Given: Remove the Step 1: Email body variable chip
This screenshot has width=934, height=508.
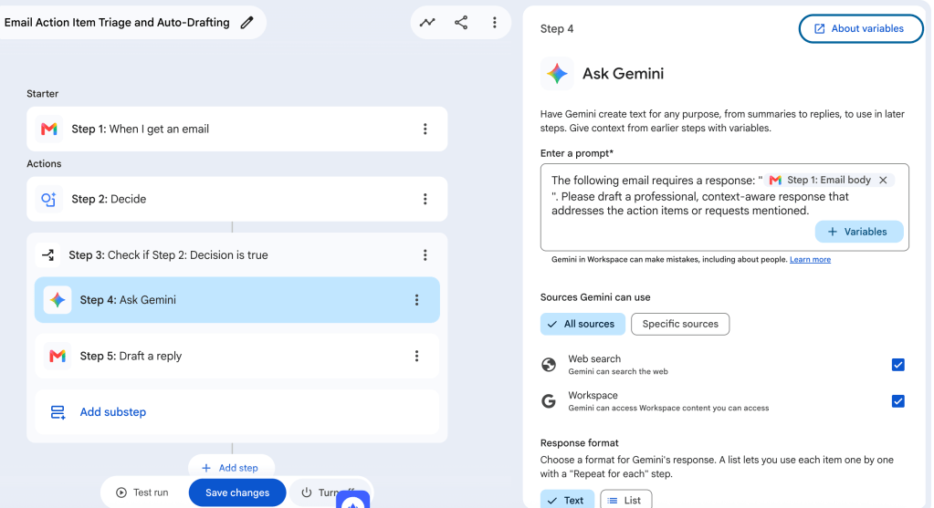Looking at the screenshot, I should tap(884, 181).
